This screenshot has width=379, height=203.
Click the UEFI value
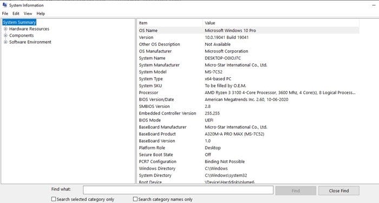(209, 120)
